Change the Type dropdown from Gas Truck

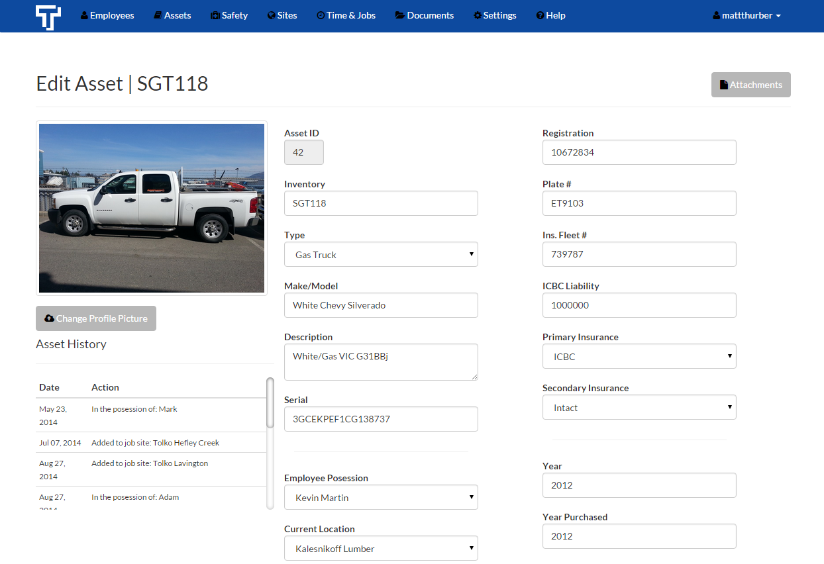click(x=381, y=254)
